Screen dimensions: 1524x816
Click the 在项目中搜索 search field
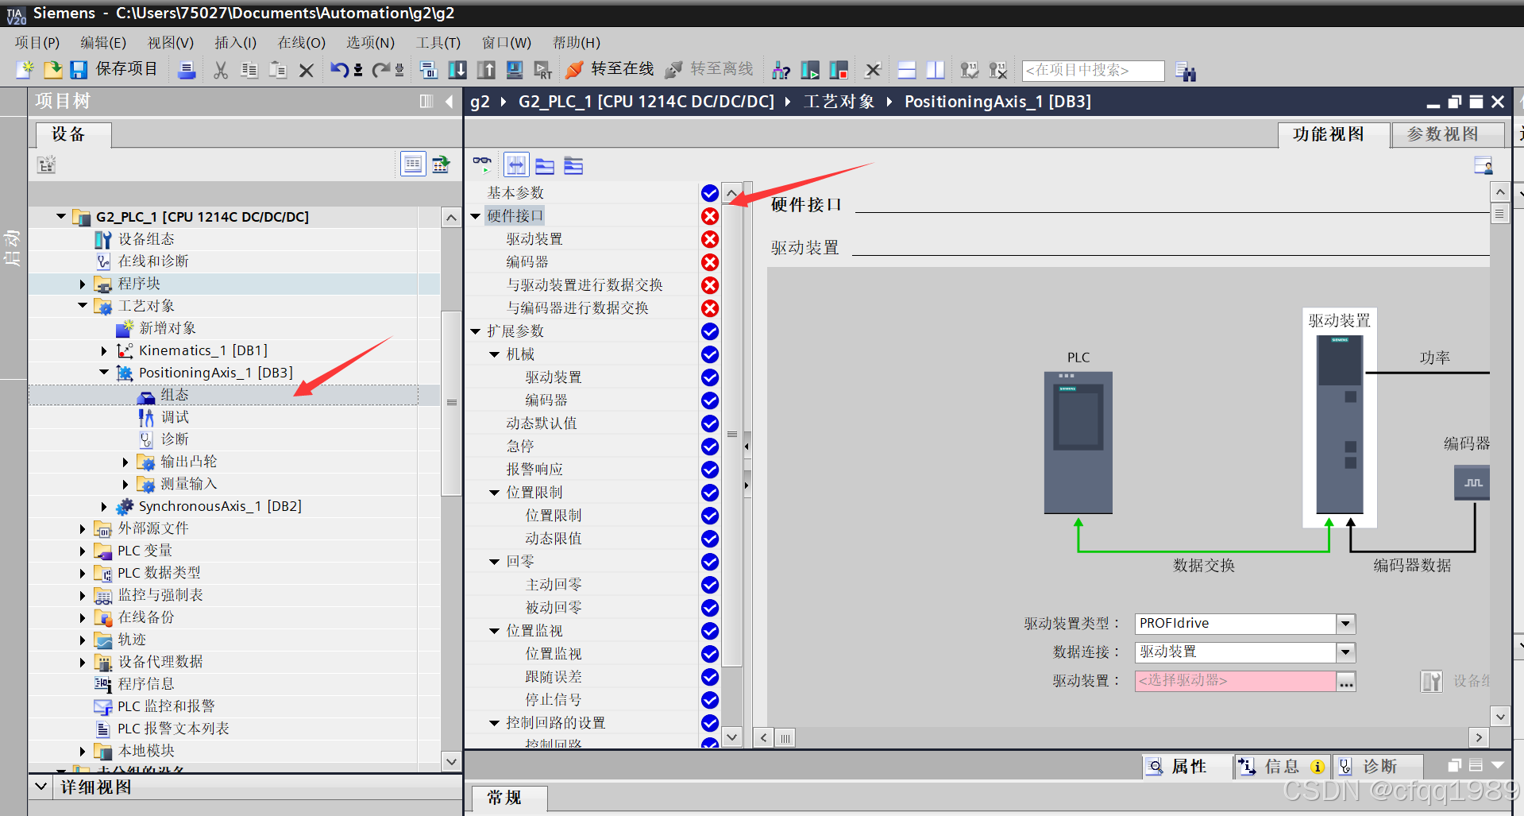tap(1094, 70)
